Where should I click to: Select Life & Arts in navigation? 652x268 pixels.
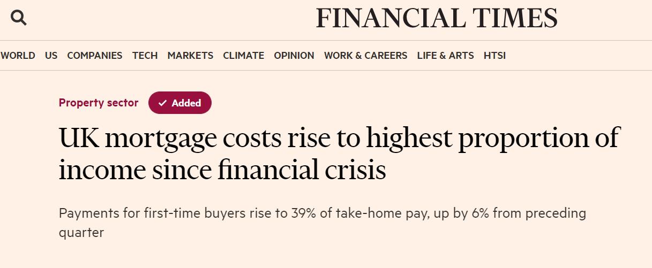pos(445,56)
